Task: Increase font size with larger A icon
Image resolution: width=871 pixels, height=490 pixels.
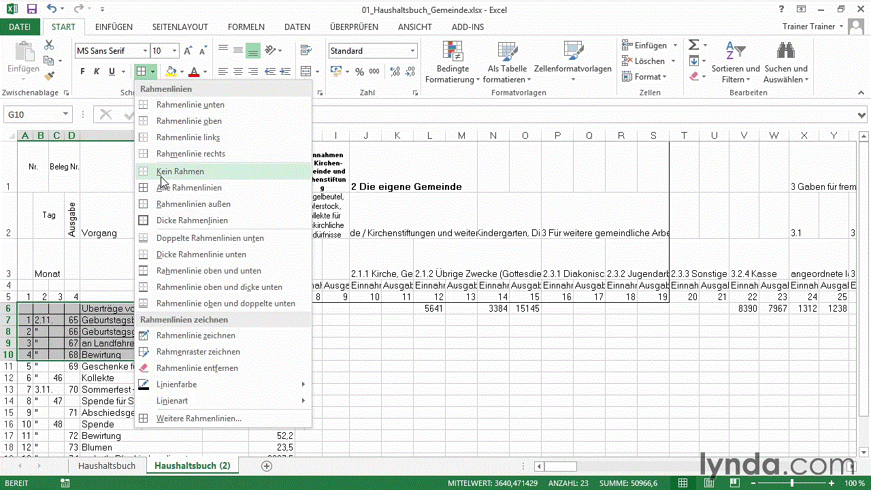Action: click(x=188, y=51)
